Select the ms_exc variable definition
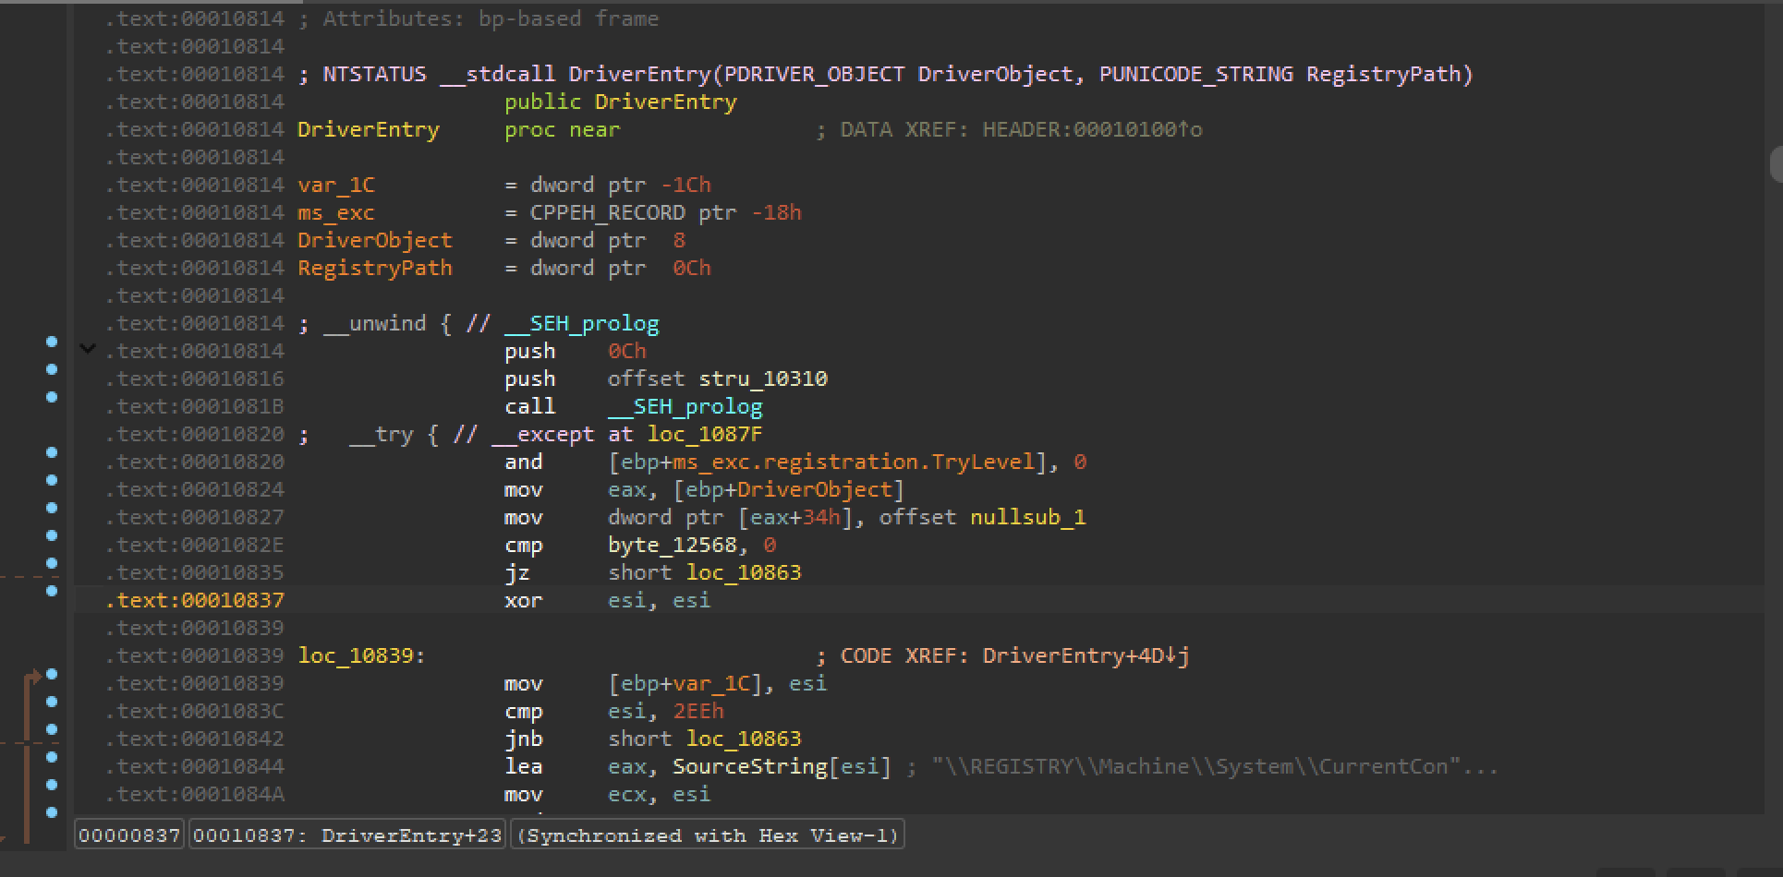Image resolution: width=1783 pixels, height=877 pixels. 336,212
